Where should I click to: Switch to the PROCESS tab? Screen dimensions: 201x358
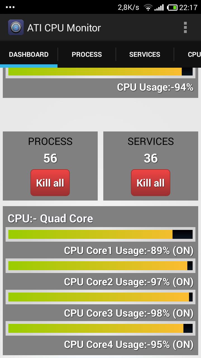pos(87,54)
